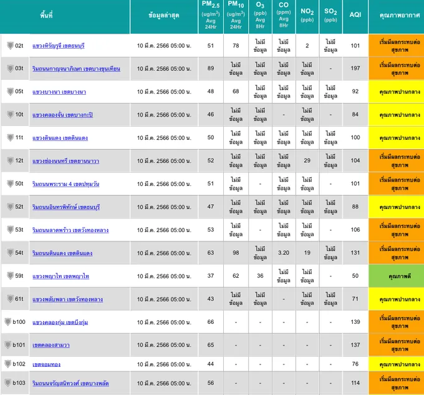Click the AQI value 114
This screenshot has width=424, height=395.
tap(355, 383)
